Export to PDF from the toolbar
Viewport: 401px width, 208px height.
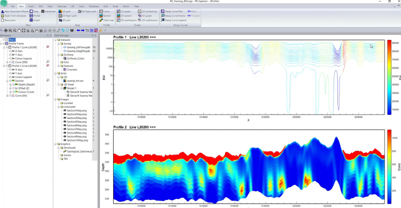coord(96,30)
